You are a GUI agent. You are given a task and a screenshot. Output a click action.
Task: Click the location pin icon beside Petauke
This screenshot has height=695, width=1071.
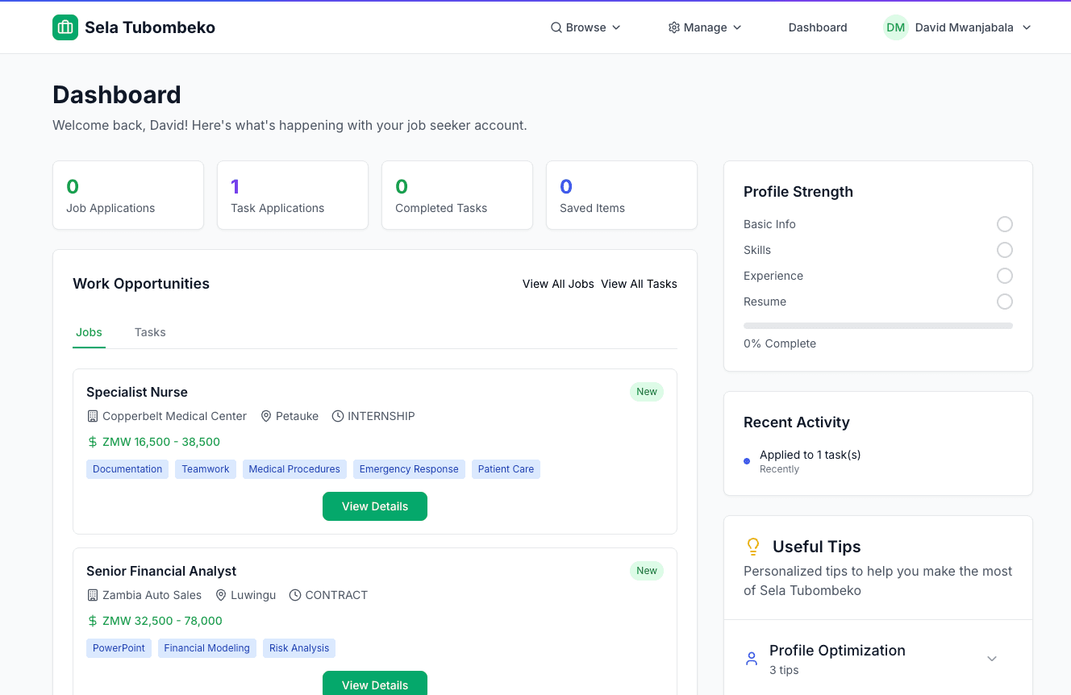coord(266,416)
